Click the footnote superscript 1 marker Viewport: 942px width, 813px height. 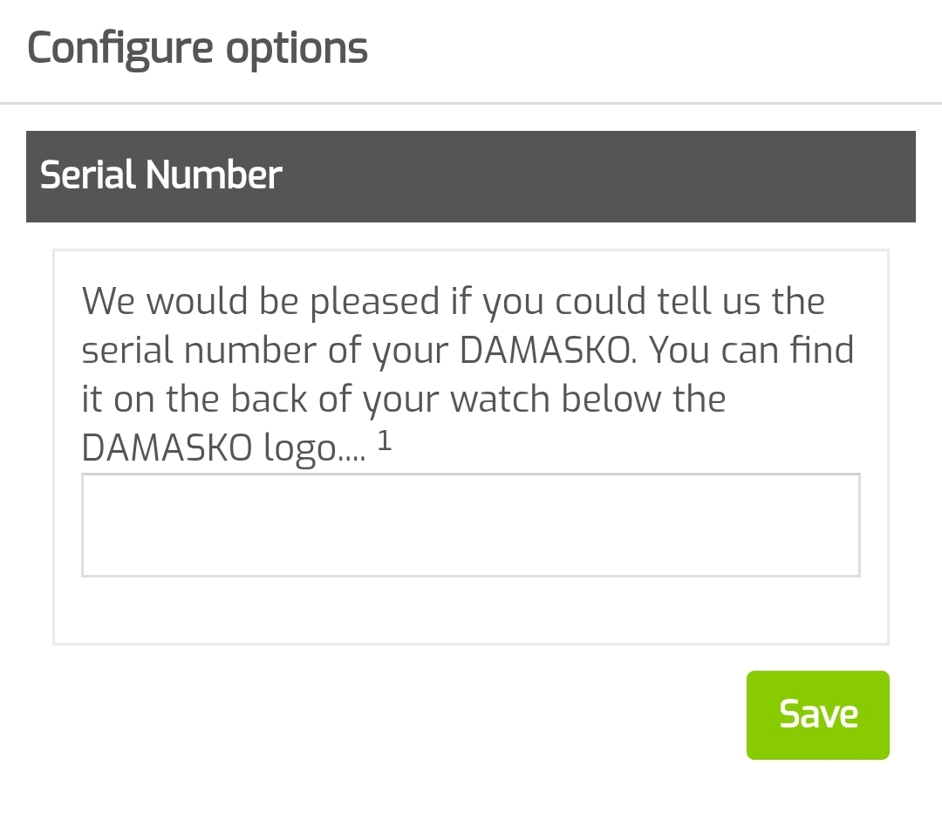click(385, 442)
